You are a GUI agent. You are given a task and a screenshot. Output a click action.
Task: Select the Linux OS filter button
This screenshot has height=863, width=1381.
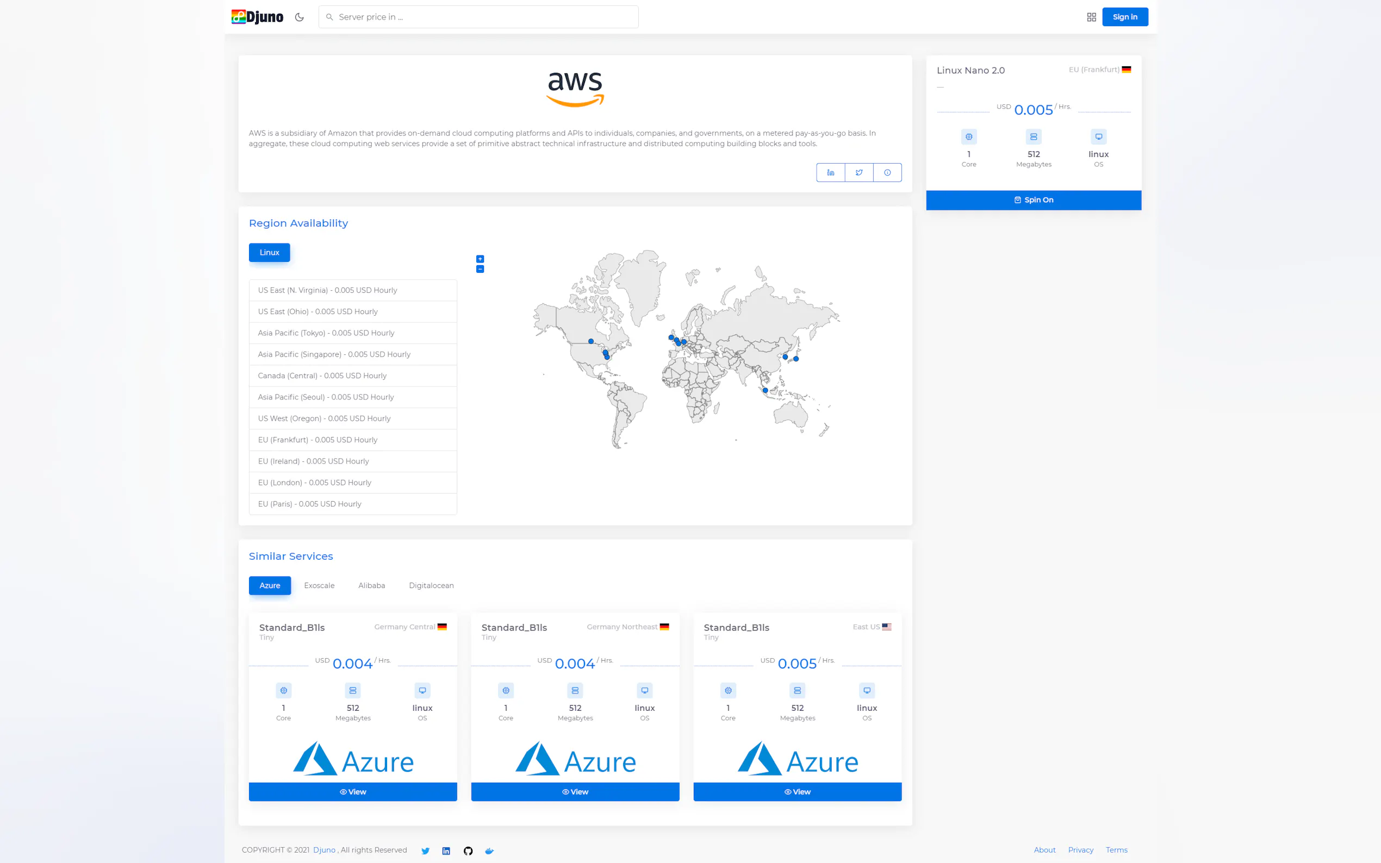[x=270, y=252]
